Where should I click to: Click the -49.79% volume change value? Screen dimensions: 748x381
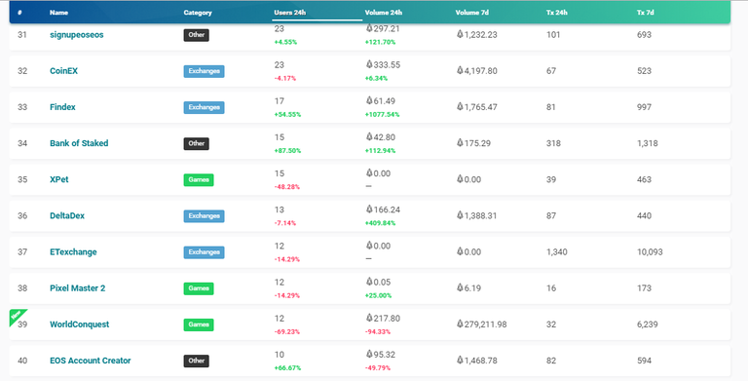(x=378, y=368)
